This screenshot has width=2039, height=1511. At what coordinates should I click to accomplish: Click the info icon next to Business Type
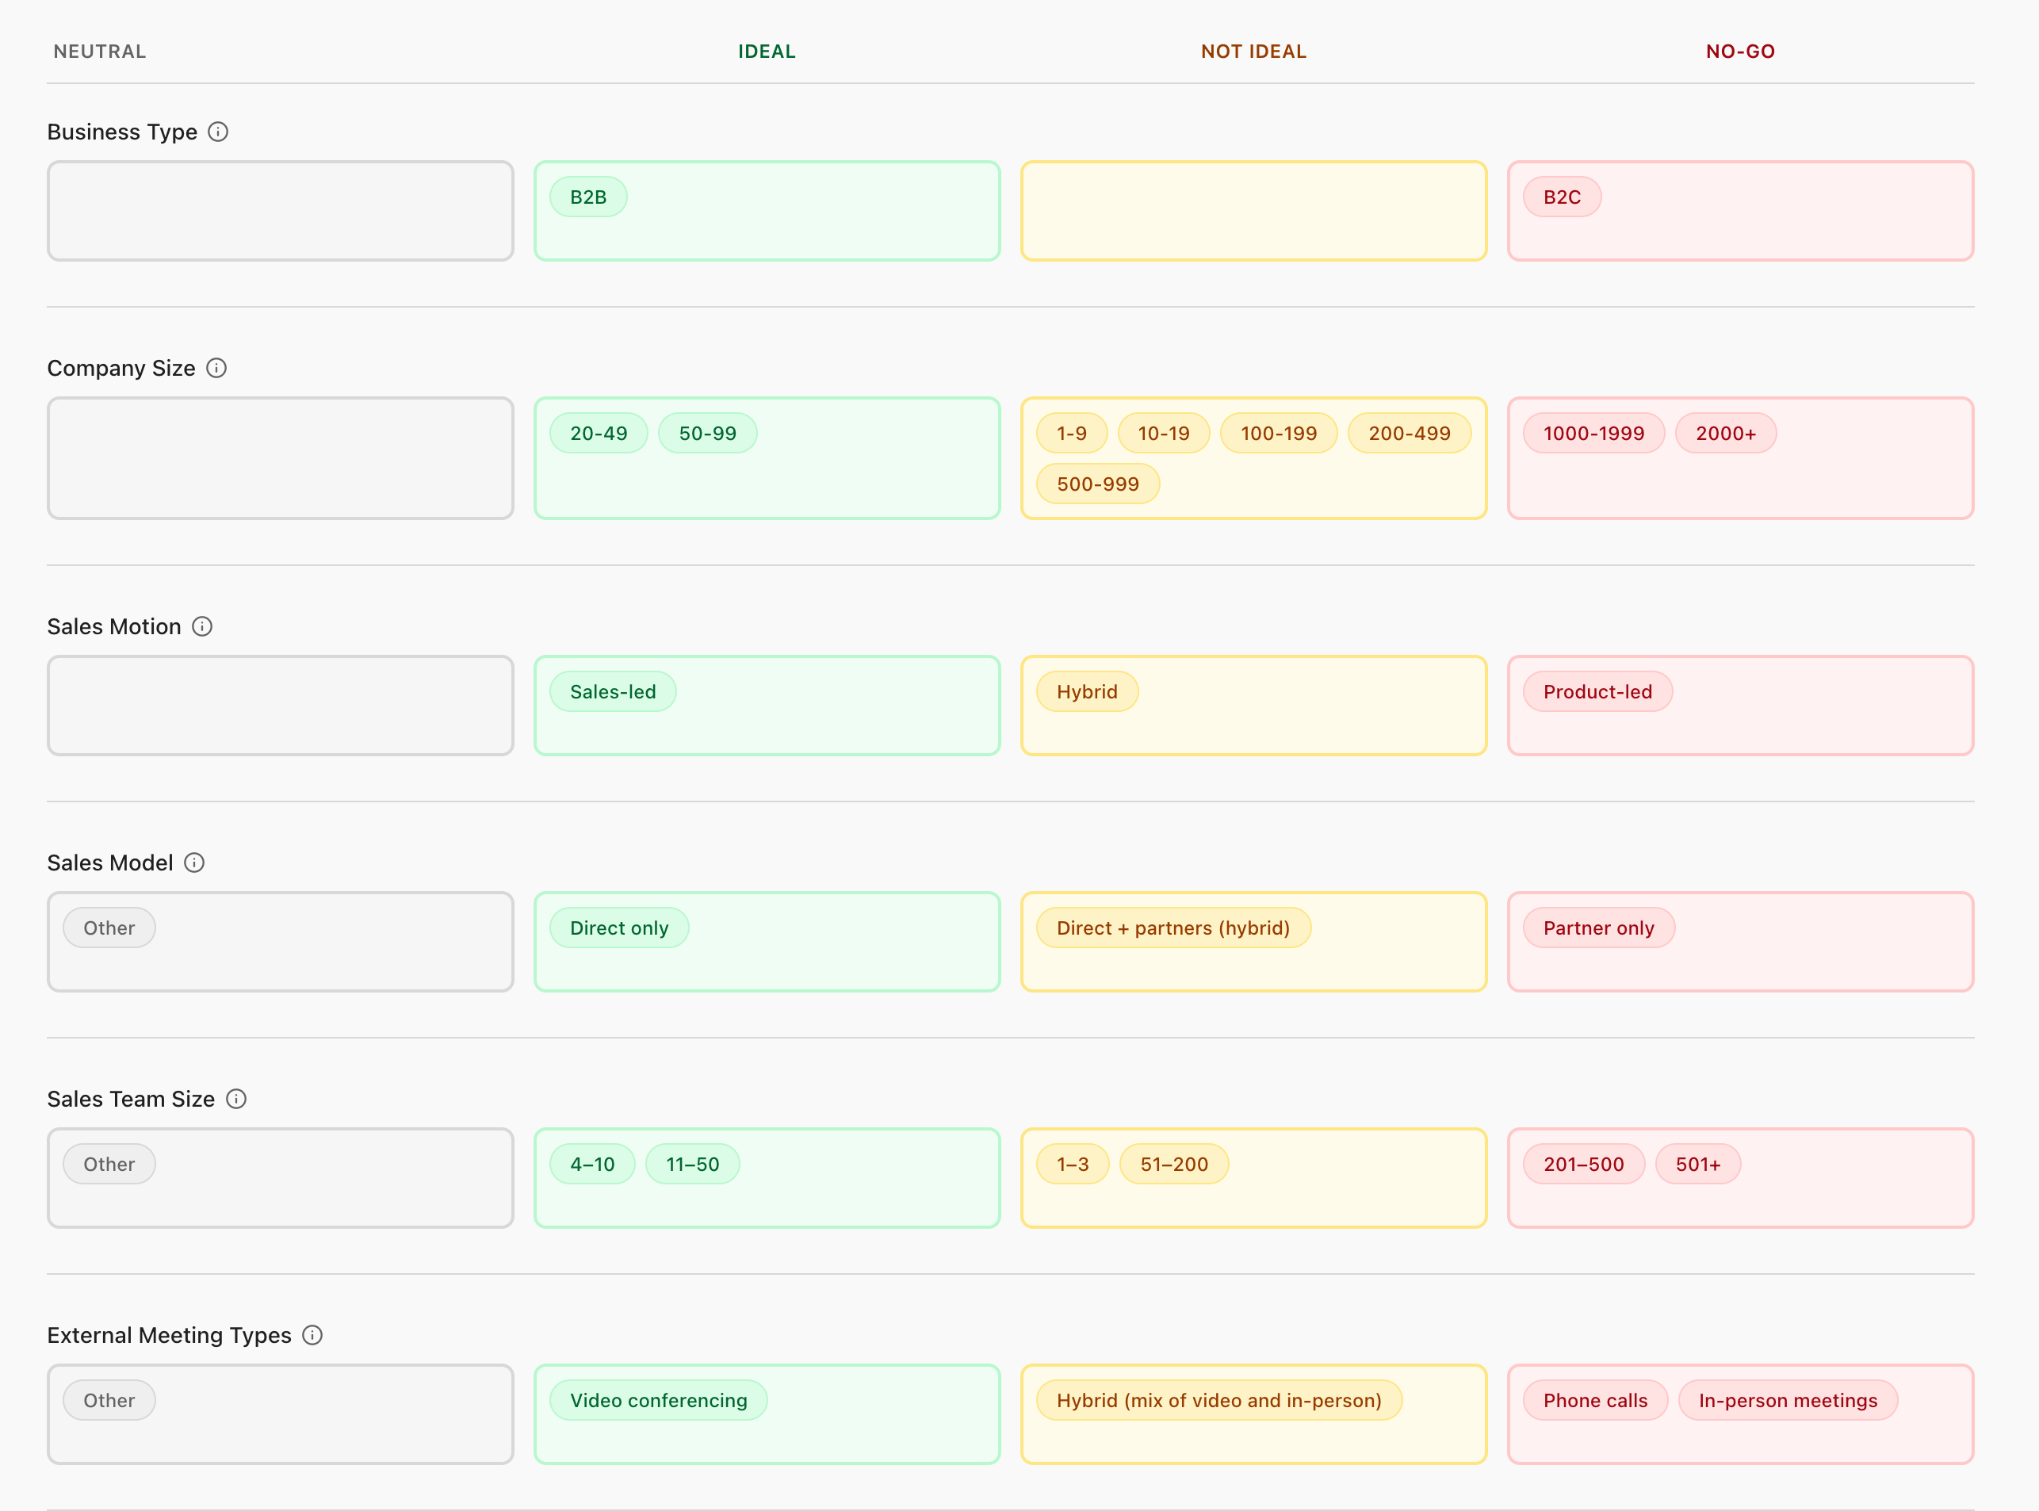click(x=218, y=132)
